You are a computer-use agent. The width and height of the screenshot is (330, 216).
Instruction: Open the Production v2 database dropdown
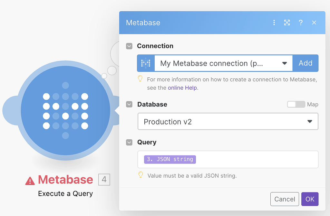[x=309, y=121]
